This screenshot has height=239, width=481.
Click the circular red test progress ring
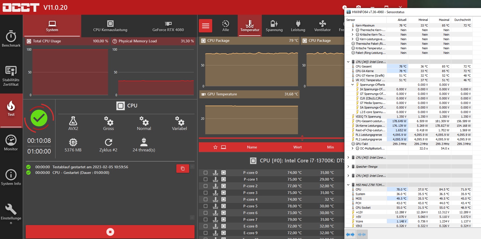click(39, 118)
